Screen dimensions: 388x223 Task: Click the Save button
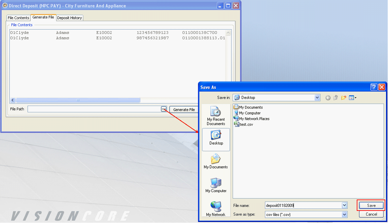pos(371,206)
